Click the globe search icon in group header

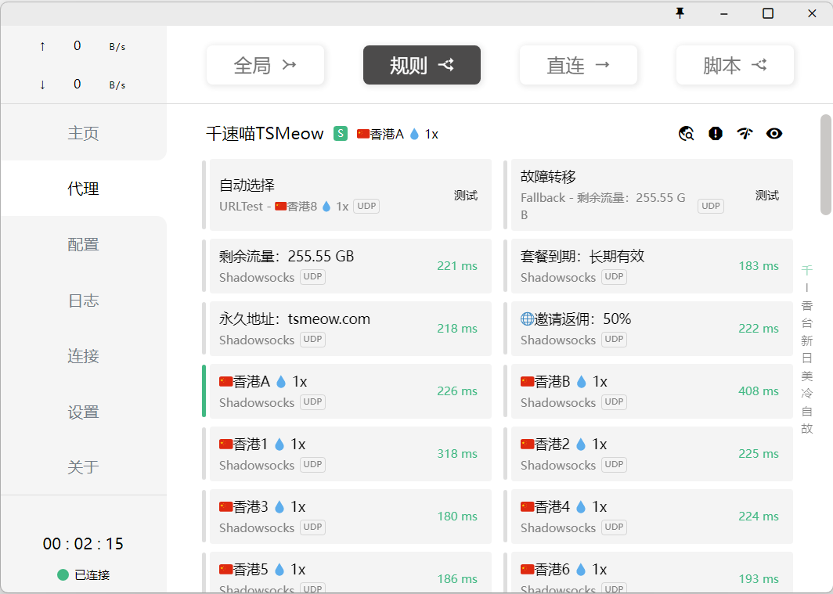coord(687,134)
